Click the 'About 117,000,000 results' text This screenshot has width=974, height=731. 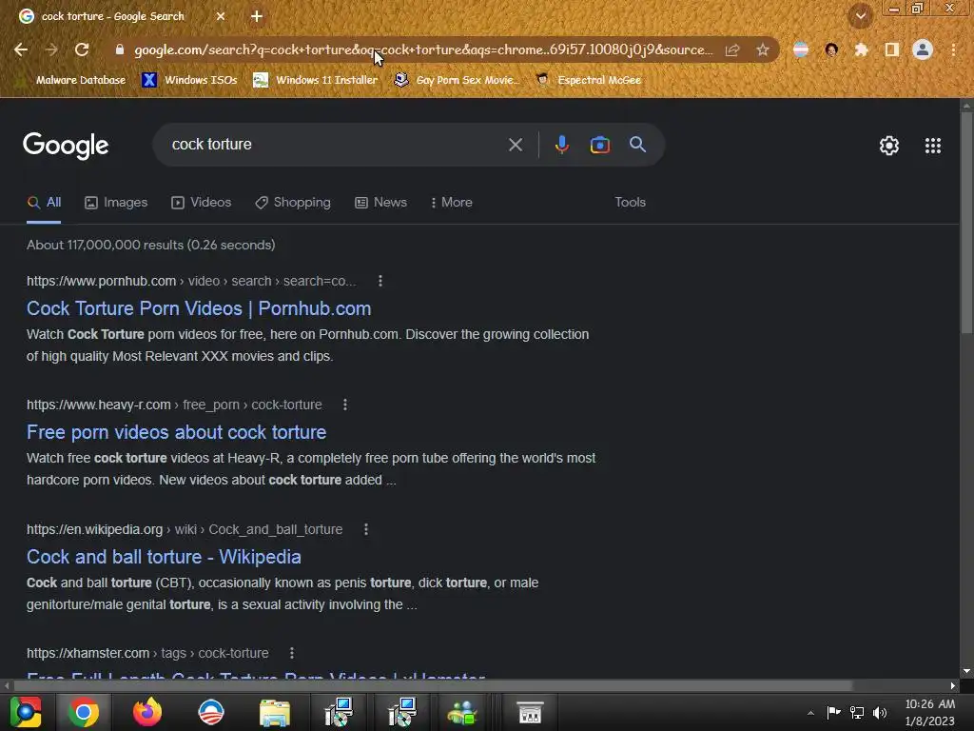(x=151, y=245)
